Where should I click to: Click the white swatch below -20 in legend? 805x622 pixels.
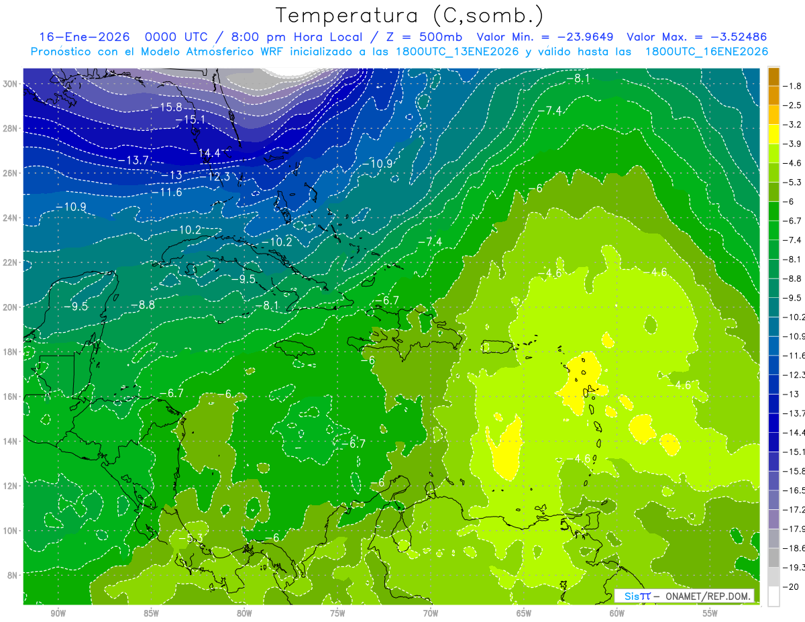pos(773,596)
